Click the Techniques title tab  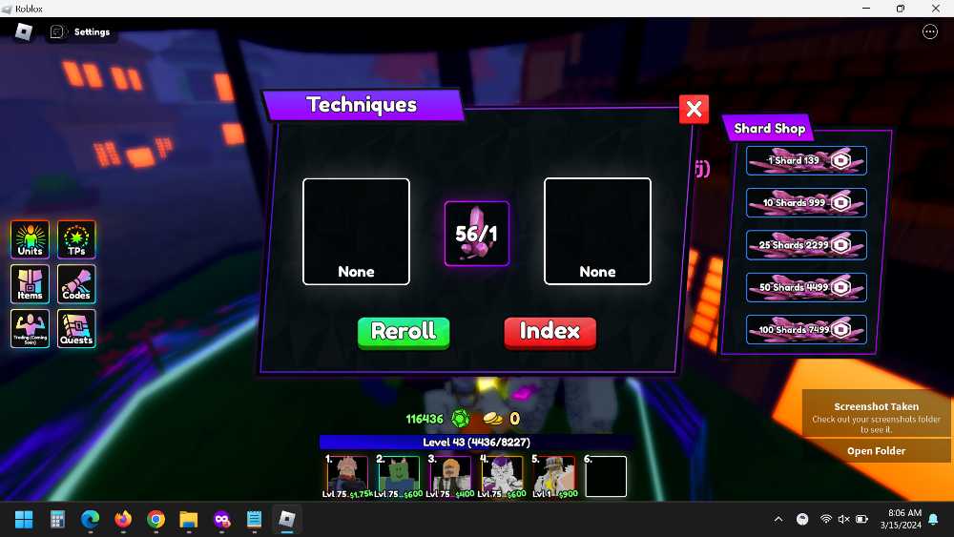click(363, 105)
